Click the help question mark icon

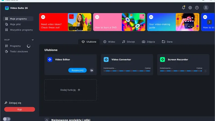(197, 8)
